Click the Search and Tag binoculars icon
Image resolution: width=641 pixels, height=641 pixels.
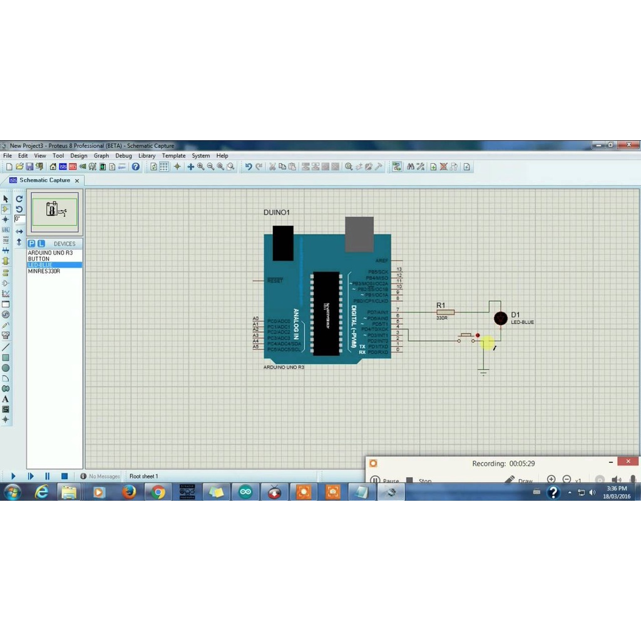[x=411, y=167]
